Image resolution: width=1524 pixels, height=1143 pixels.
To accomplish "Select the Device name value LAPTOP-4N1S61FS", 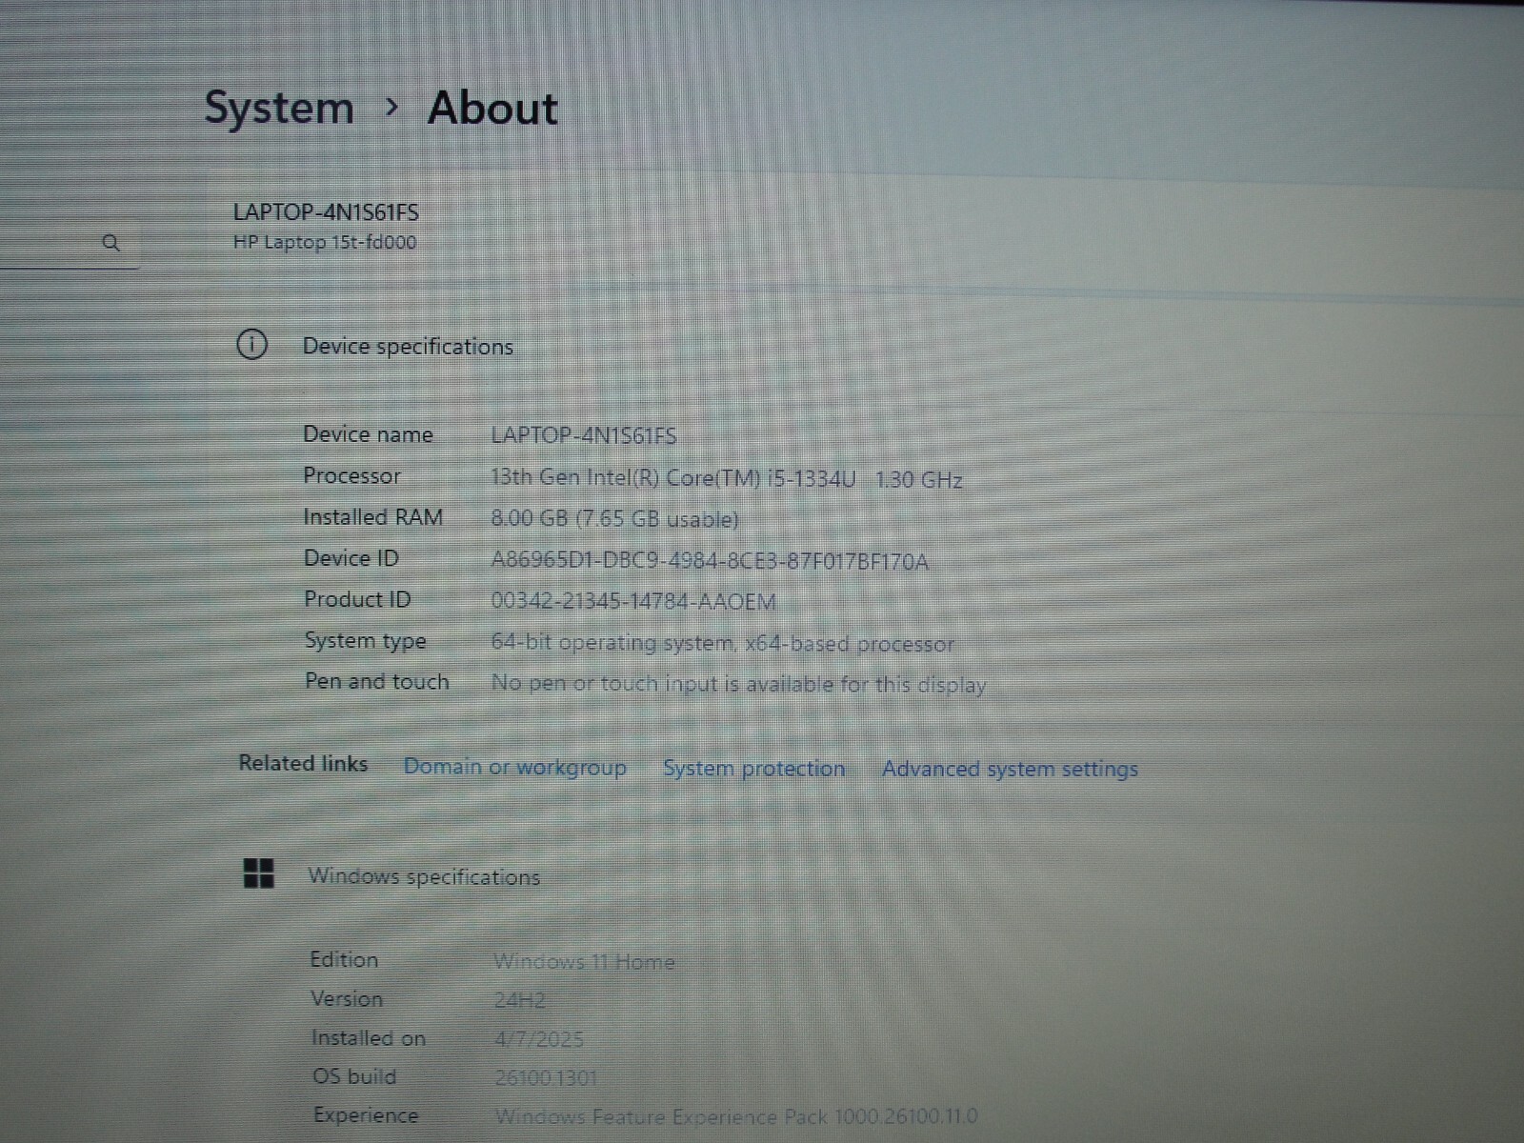I will tap(584, 435).
